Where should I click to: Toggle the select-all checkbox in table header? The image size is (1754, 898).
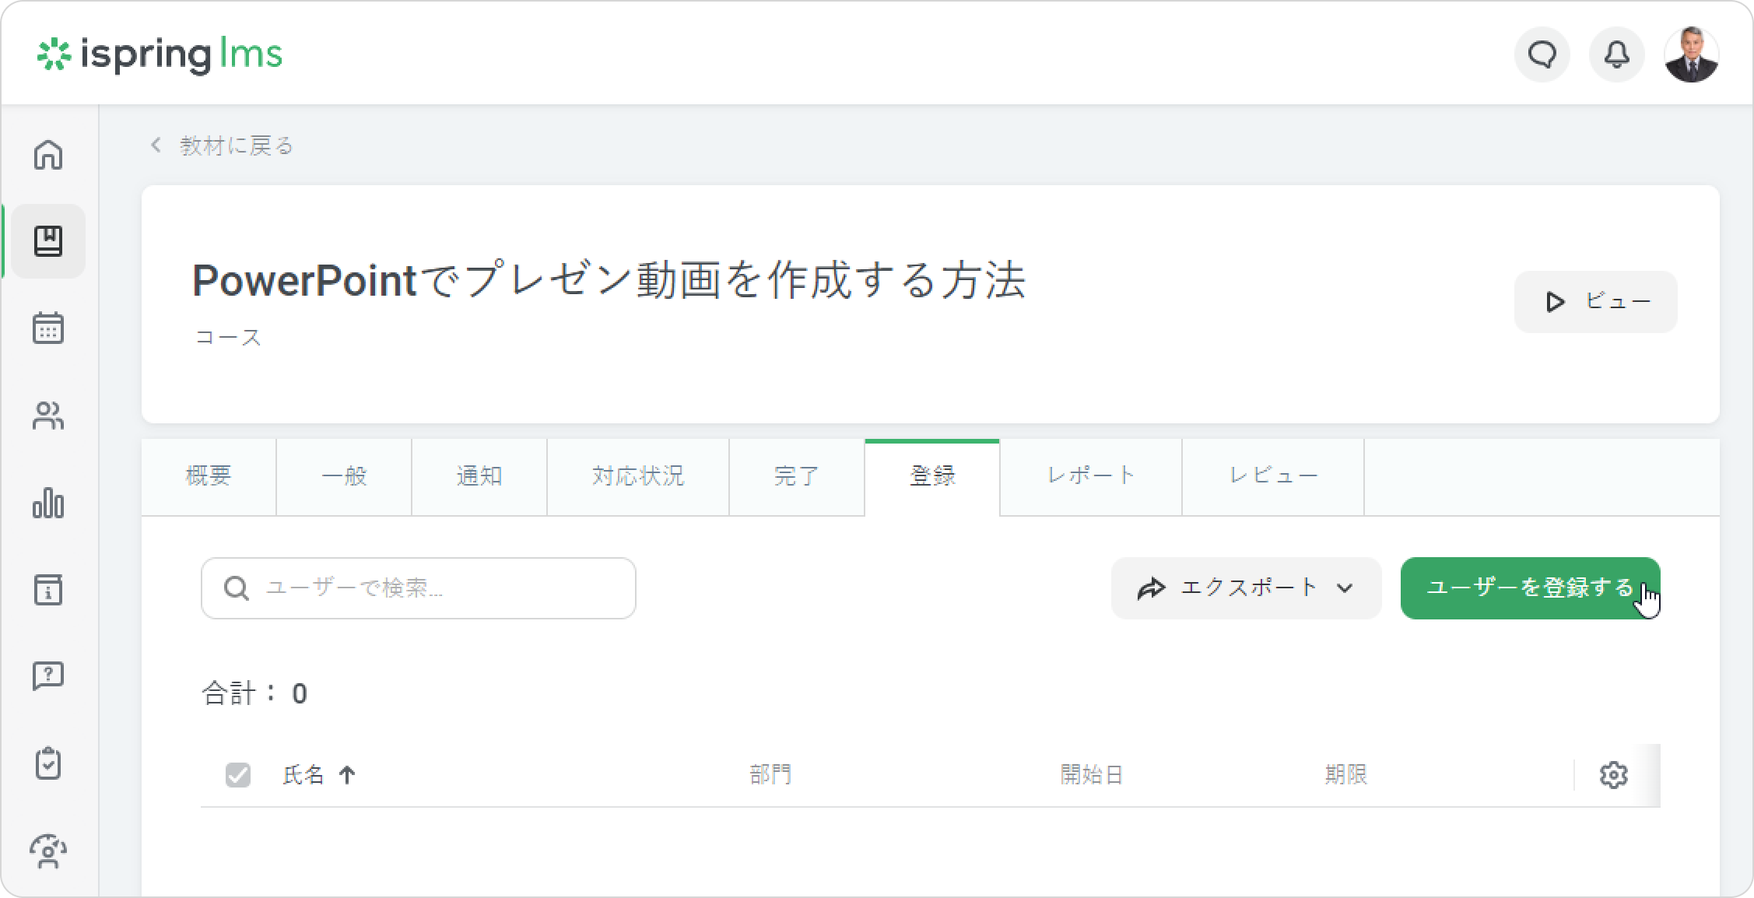(238, 775)
